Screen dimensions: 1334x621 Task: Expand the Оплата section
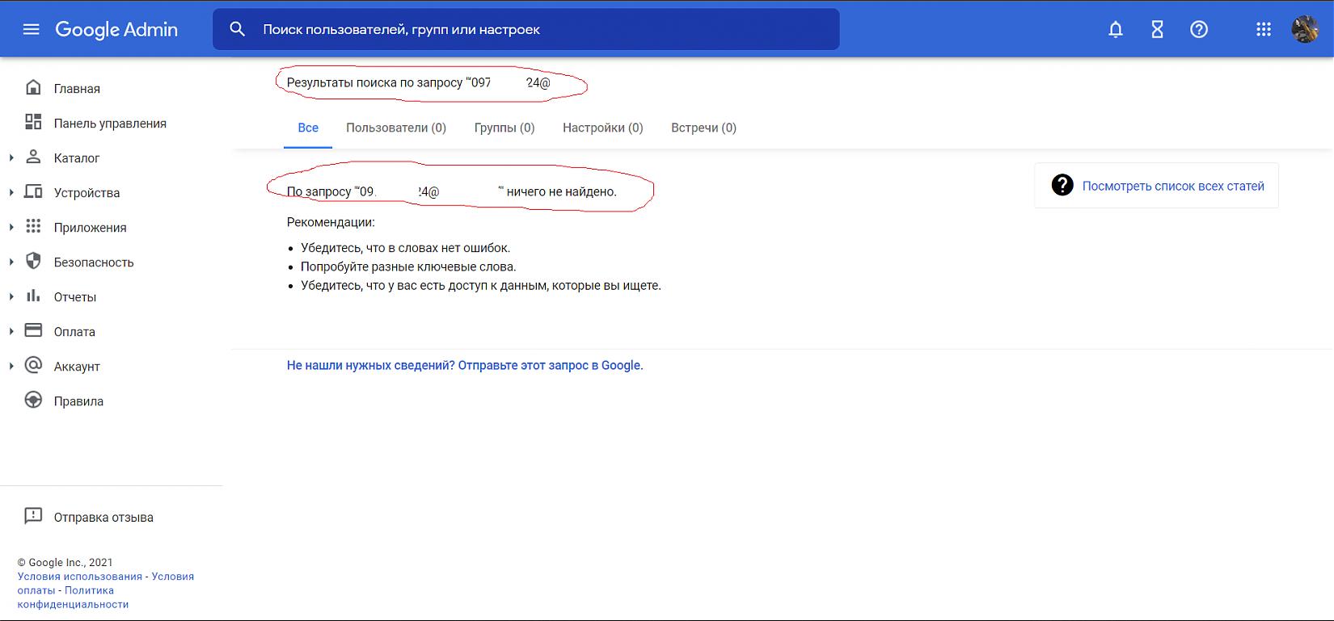tap(11, 331)
